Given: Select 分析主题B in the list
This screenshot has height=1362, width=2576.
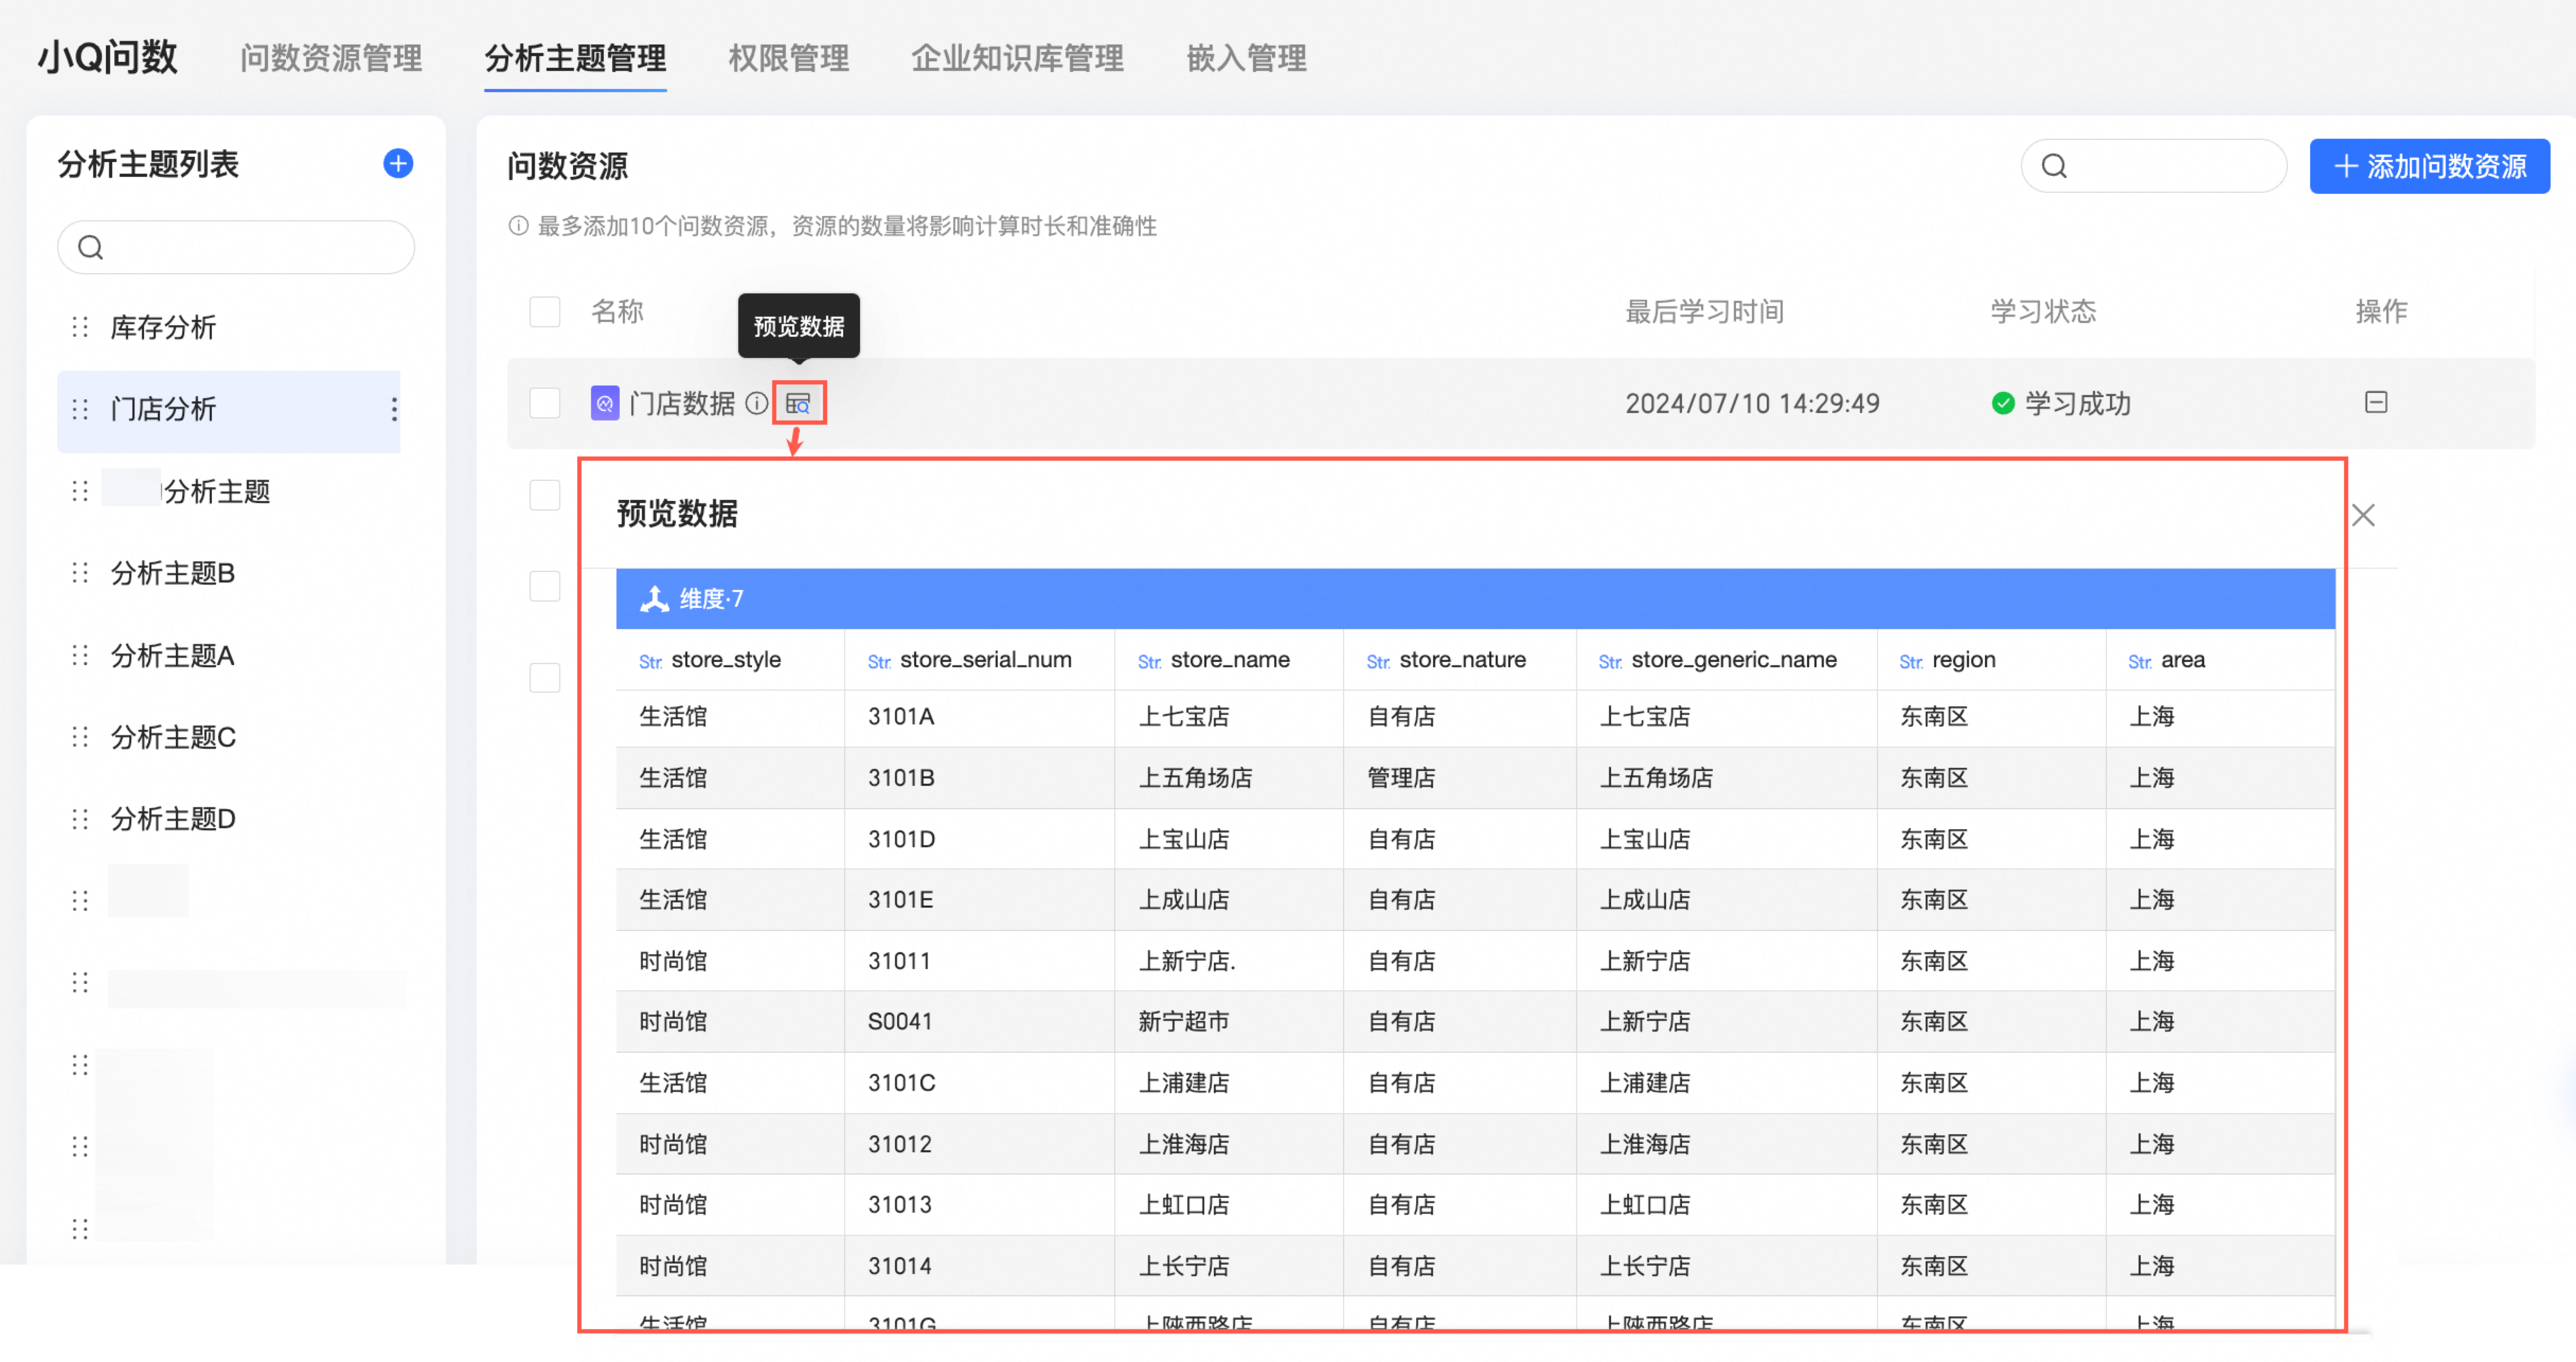Looking at the screenshot, I should pyautogui.click(x=173, y=573).
